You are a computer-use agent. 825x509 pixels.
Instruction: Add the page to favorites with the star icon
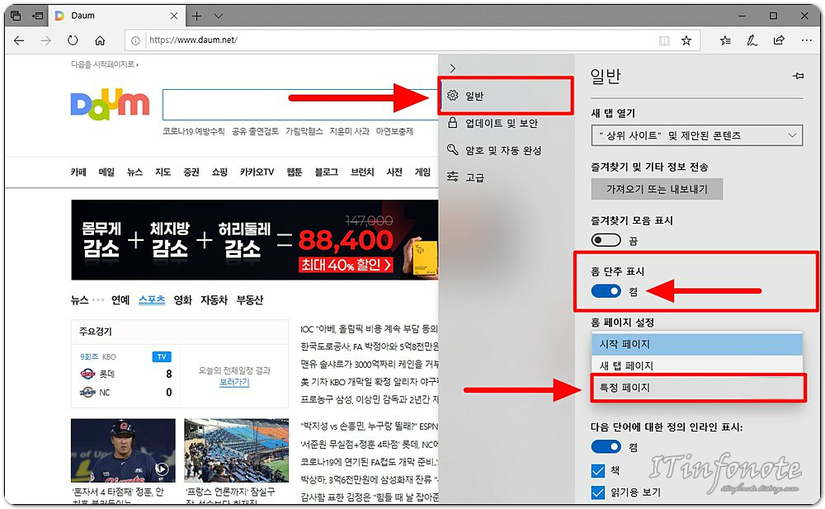pyautogui.click(x=686, y=40)
